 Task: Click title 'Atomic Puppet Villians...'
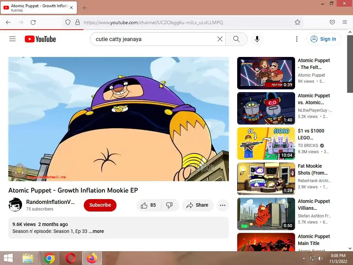[314, 204]
